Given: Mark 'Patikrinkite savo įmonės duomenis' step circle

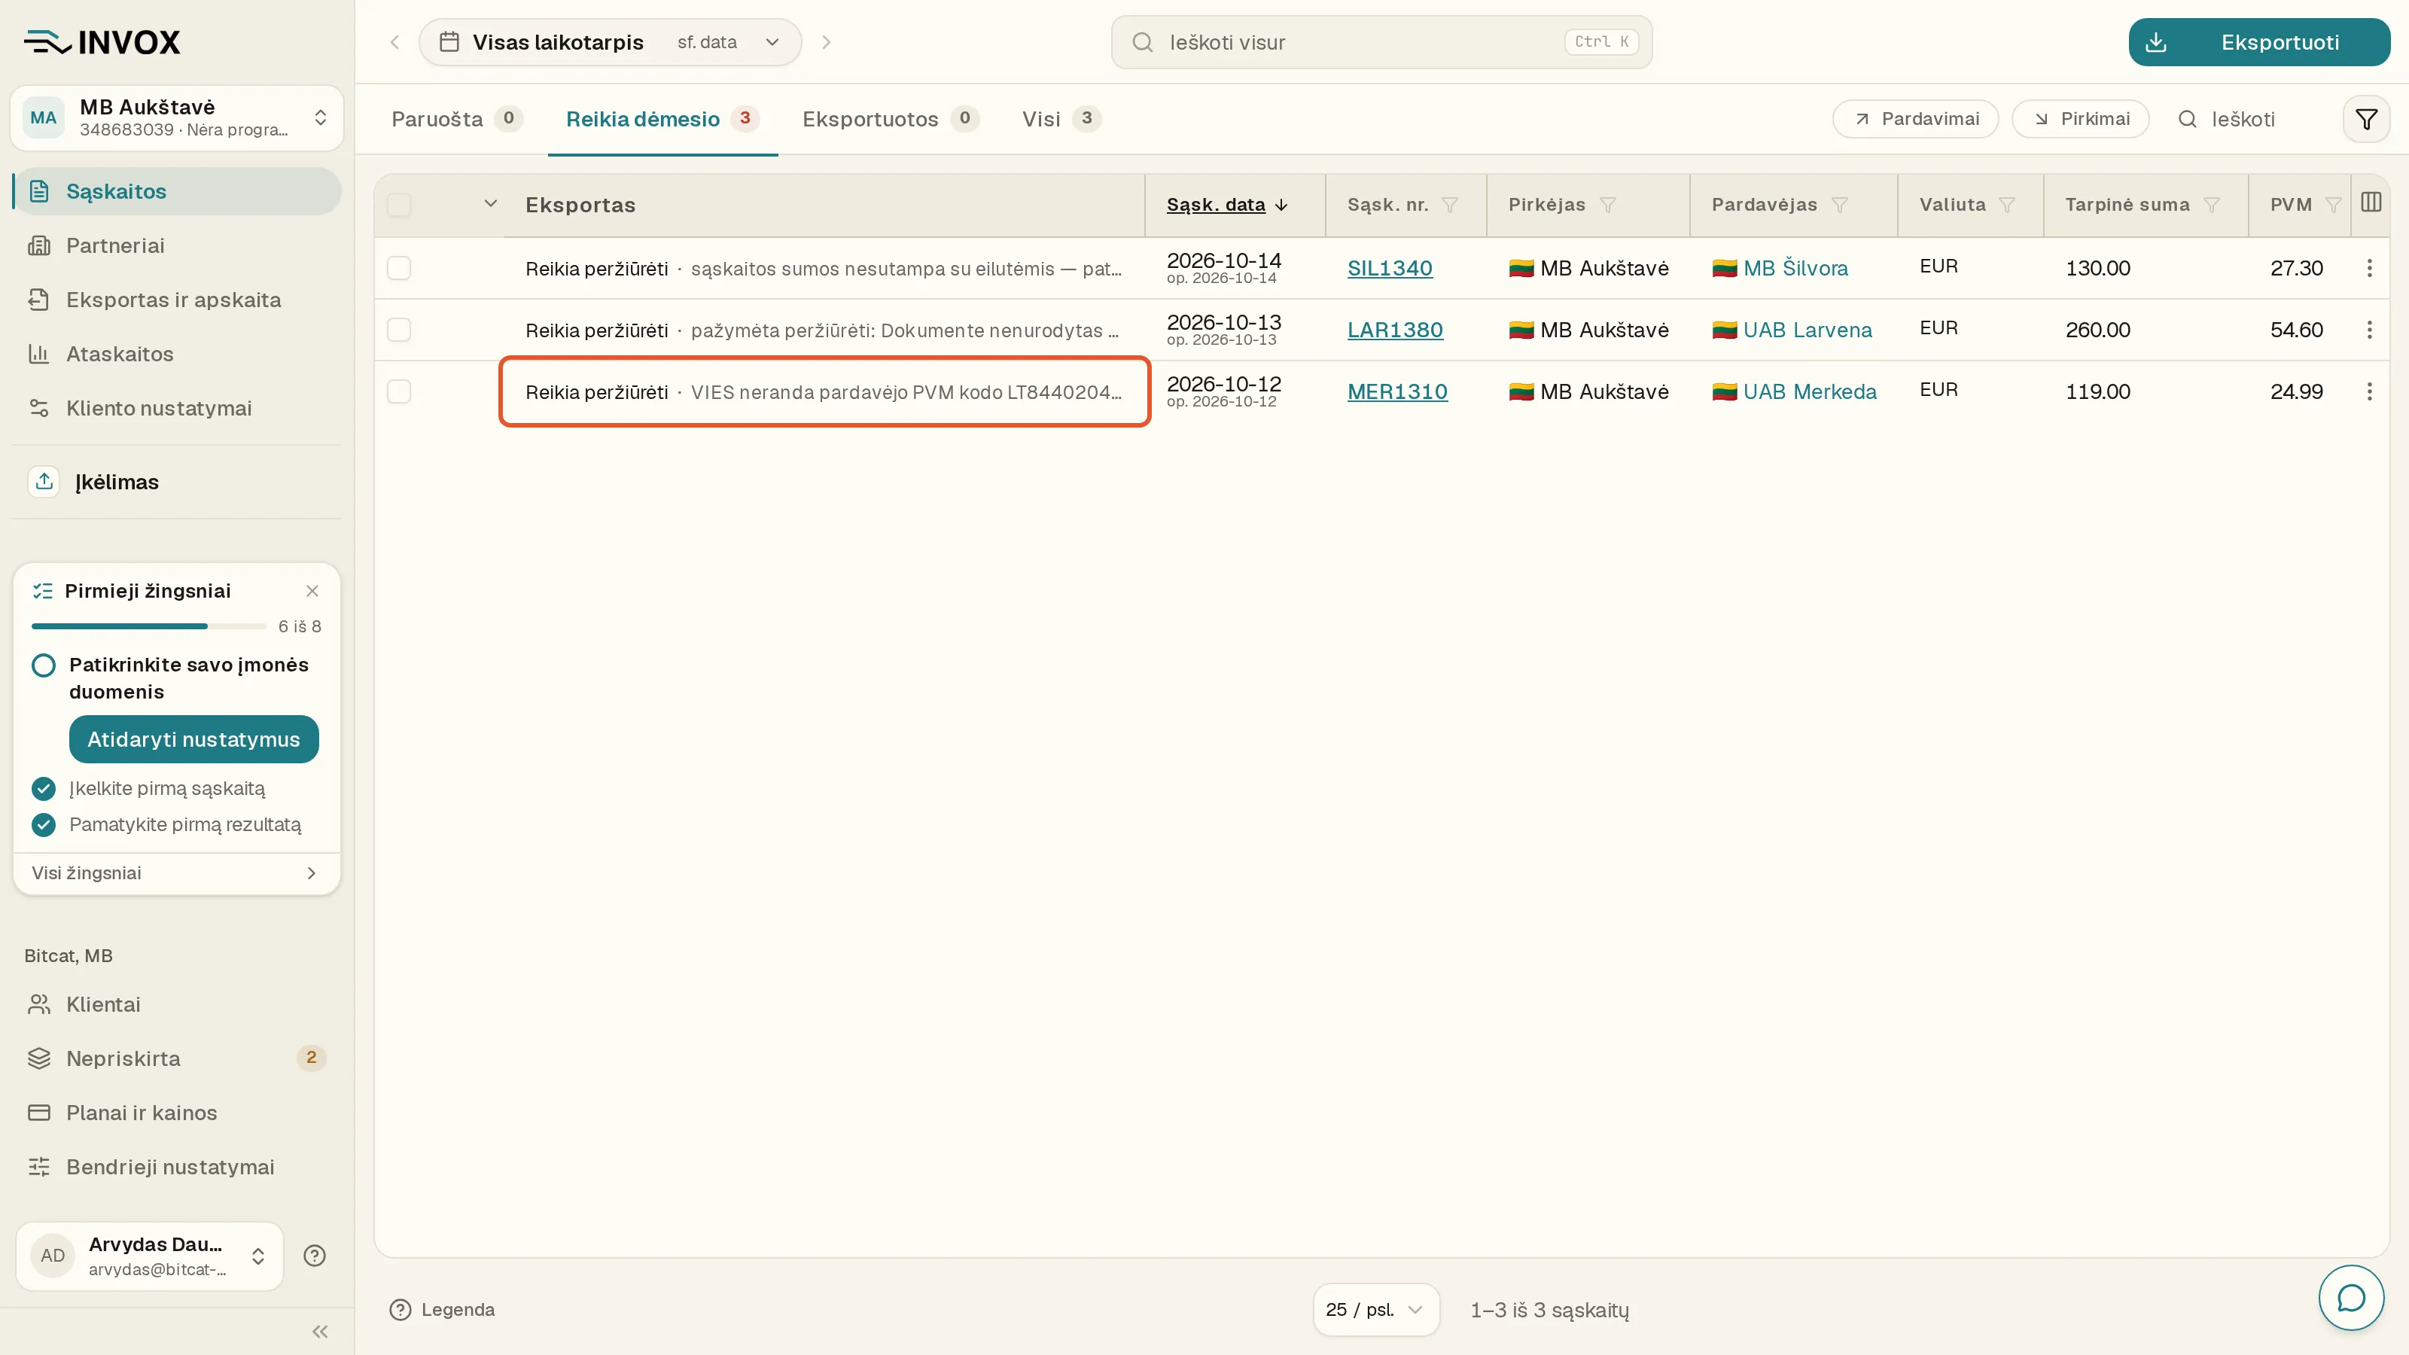Looking at the screenshot, I should pos(44,665).
